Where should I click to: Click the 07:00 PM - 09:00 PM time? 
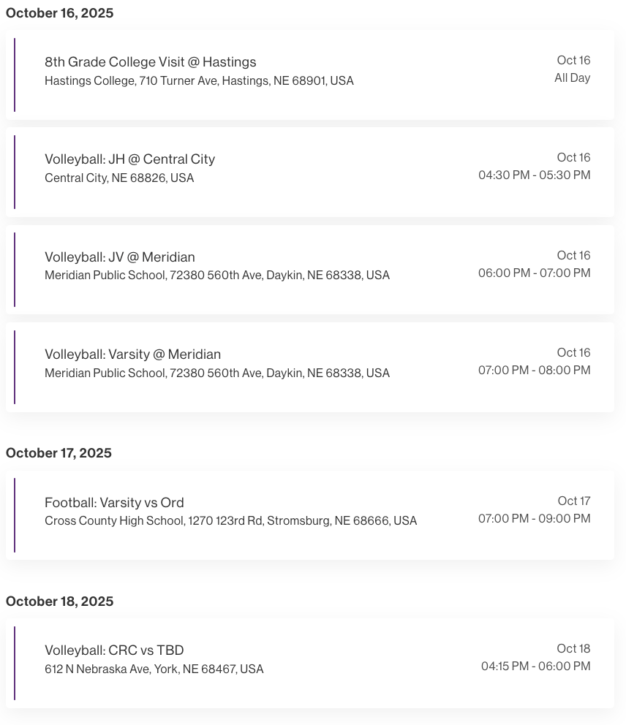pyautogui.click(x=534, y=519)
